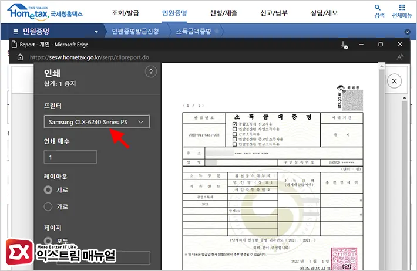Click scroll-up arrow of preview scrollbar
This screenshot has width=417, height=271.
(x=382, y=66)
